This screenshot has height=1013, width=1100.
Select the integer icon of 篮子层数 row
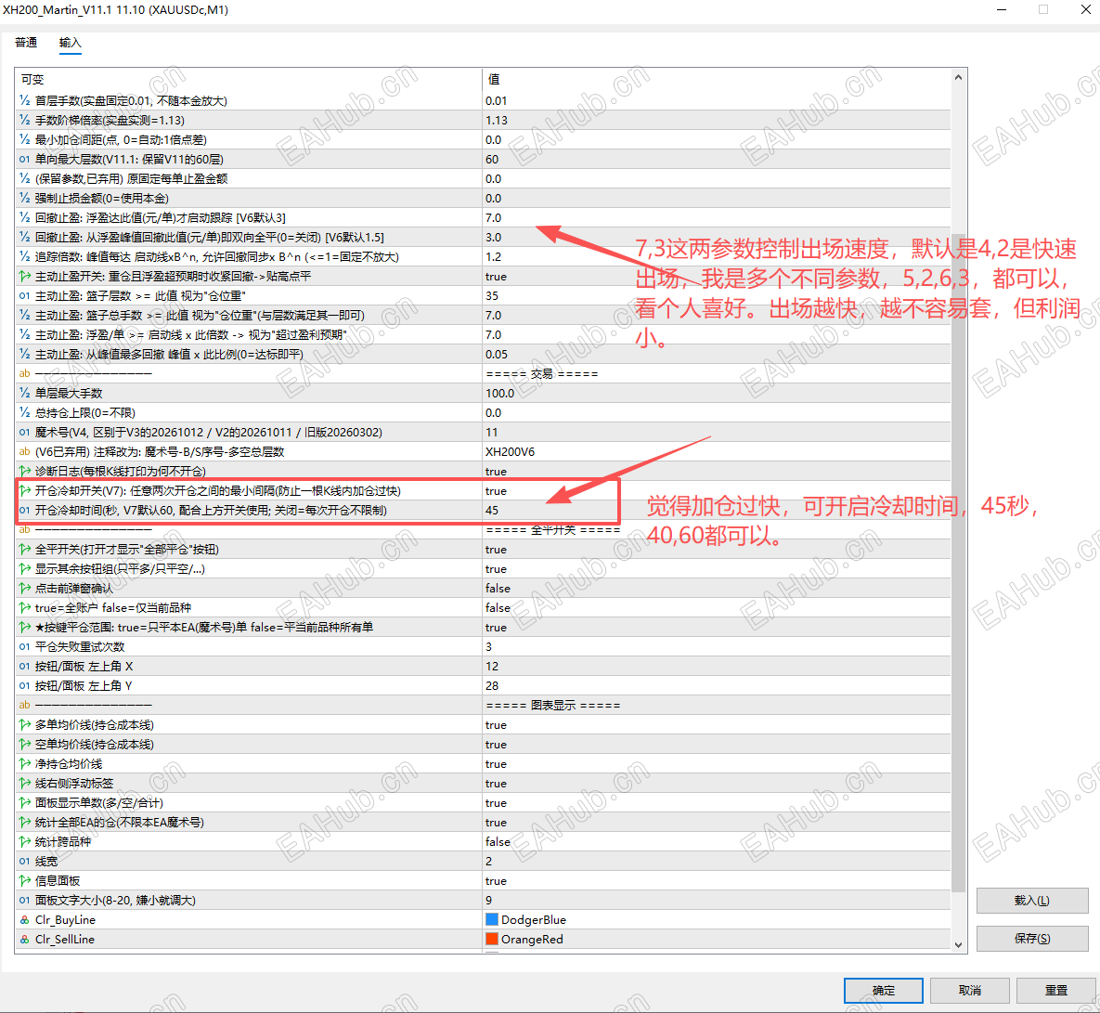pyautogui.click(x=24, y=296)
